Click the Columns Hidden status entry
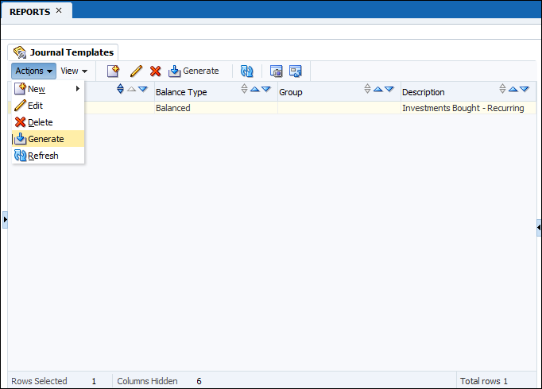The height and width of the screenshot is (389, 542). (159, 381)
